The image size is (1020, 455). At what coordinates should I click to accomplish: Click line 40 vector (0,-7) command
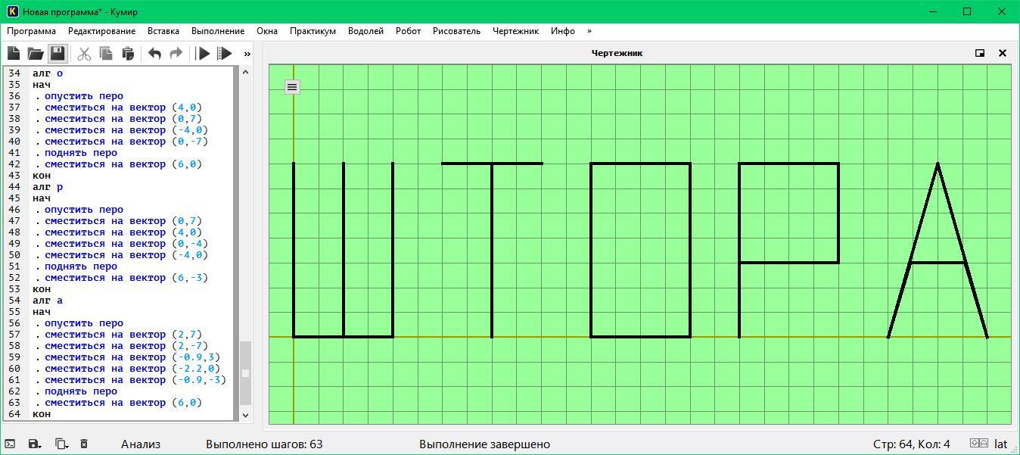[126, 142]
